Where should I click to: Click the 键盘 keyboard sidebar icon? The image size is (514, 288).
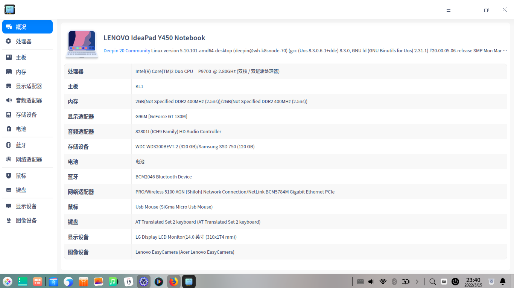pyautogui.click(x=9, y=190)
